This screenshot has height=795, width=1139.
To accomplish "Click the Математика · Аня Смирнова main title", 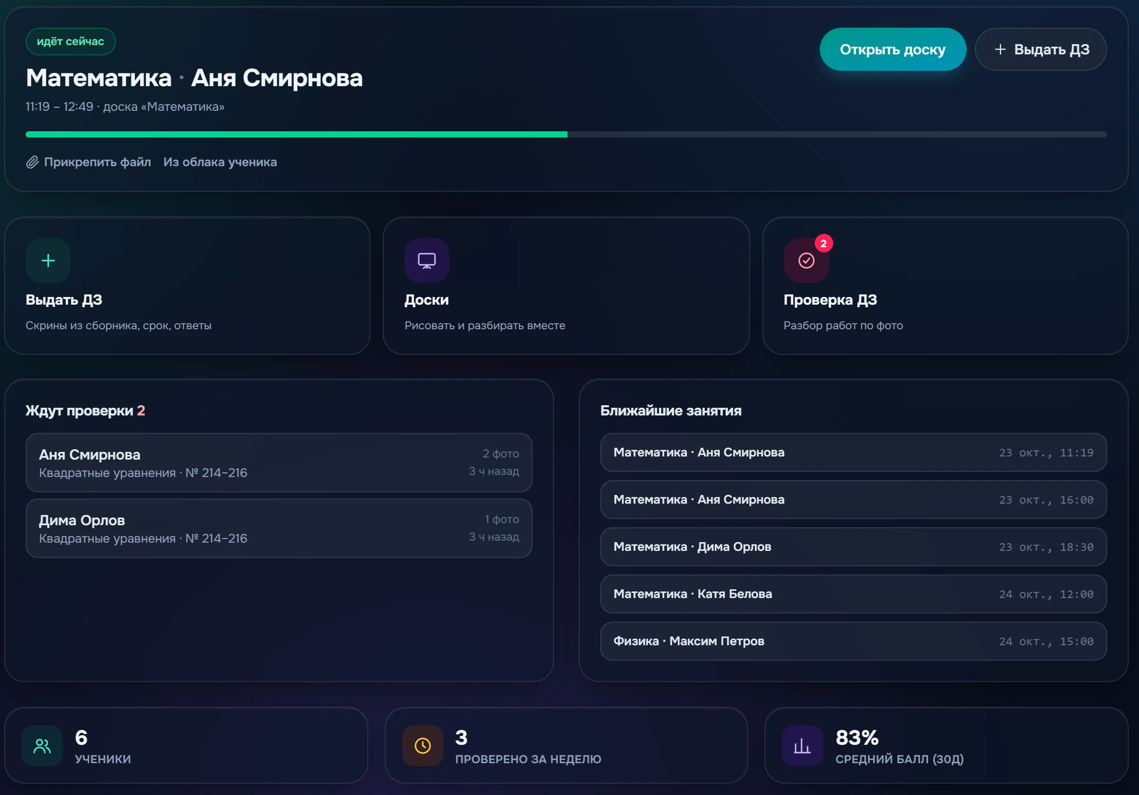I will pos(194,78).
